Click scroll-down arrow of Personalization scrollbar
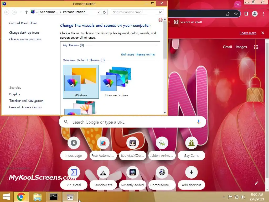This screenshot has width=269, height=202. click(165, 113)
